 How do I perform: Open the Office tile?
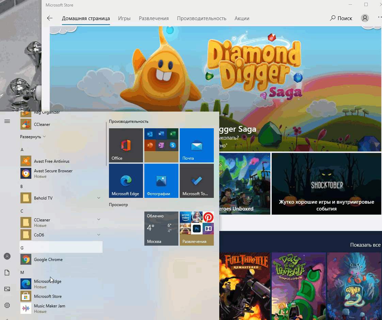pyautogui.click(x=126, y=145)
